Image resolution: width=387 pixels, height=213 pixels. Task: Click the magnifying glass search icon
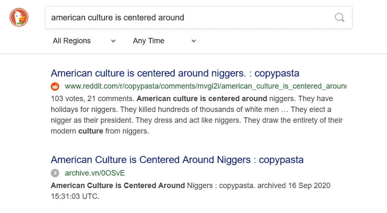(x=339, y=17)
